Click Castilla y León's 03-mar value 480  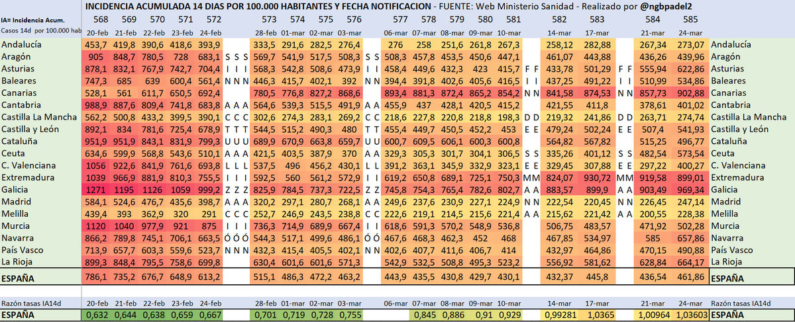pyautogui.click(x=347, y=129)
